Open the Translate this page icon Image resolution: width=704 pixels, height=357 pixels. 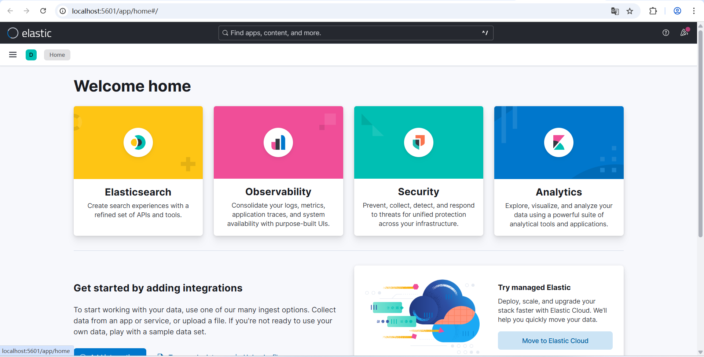(x=615, y=11)
